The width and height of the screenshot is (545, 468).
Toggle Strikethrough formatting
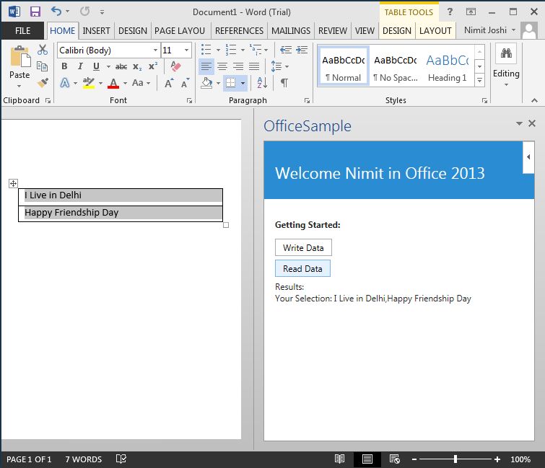point(121,66)
